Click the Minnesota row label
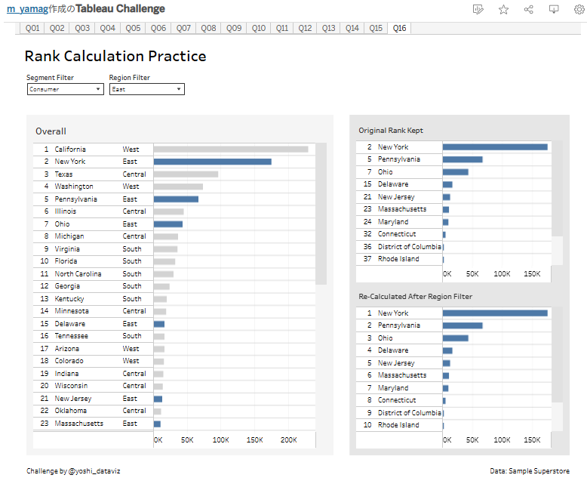 [x=72, y=311]
